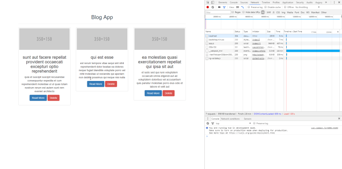Enable the Regex filter checkbox
Image resolution: width=342 pixels, height=169 pixels.
tap(233, 12)
